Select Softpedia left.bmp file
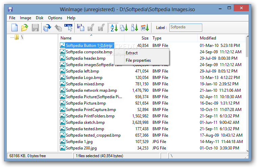This screenshot has width=258, height=168. coord(83,71)
